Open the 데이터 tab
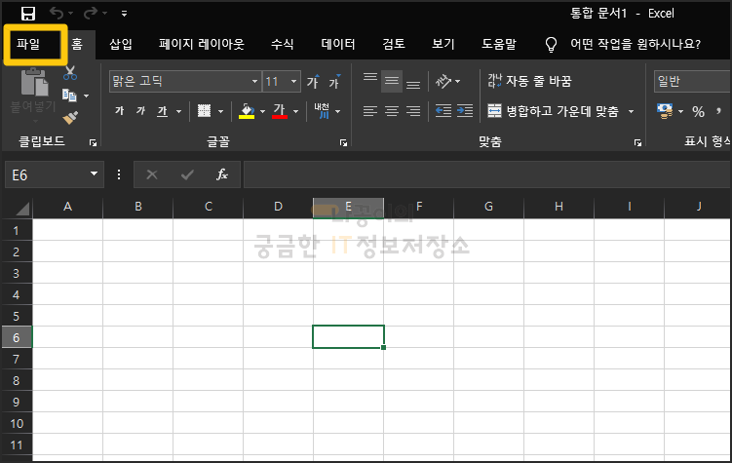Screen dimensions: 732x463 pos(338,44)
